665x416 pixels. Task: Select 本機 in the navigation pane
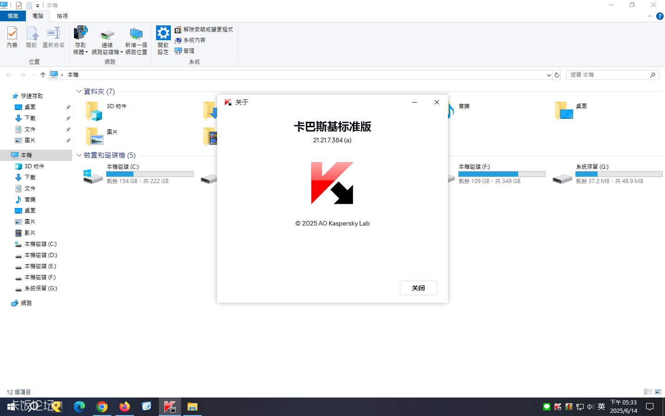coord(36,155)
